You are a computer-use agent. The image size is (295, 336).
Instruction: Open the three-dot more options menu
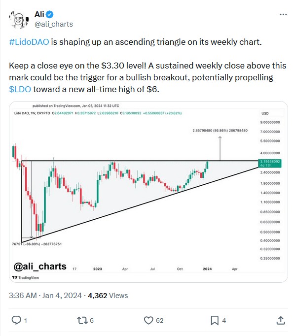pos(283,14)
